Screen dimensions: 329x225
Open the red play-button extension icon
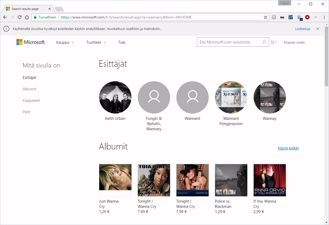[307, 17]
